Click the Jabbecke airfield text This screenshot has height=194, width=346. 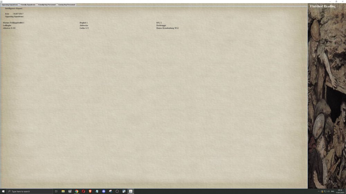tap(84, 25)
